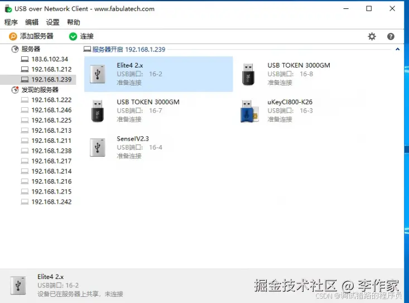Image resolution: width=409 pixels, height=303 pixels.
Task: Click USB TOKEN 3000GM port 16-7 icon
Action: [x=98, y=111]
